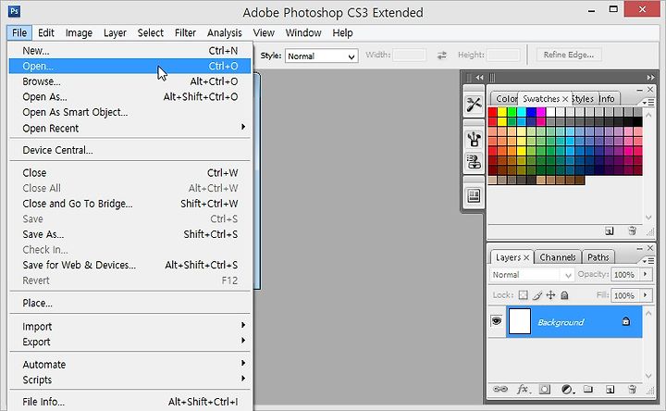Create a new fill or adjustment layer
The width and height of the screenshot is (666, 411).
pos(567,389)
